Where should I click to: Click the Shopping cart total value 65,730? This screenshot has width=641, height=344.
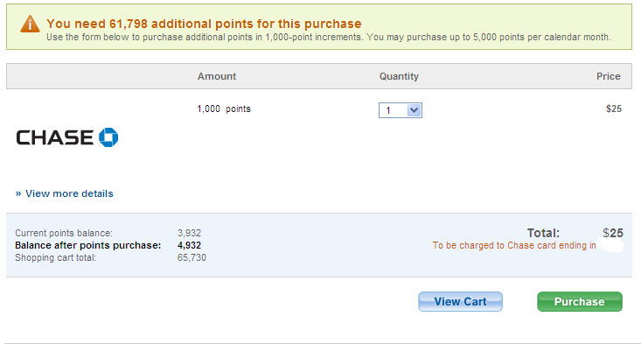click(192, 257)
